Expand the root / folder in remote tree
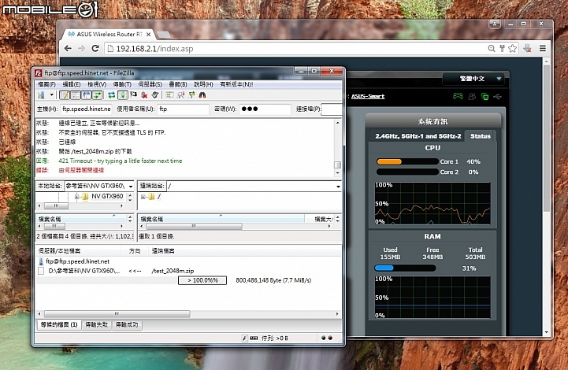The height and width of the screenshot is (370, 568). point(143,197)
